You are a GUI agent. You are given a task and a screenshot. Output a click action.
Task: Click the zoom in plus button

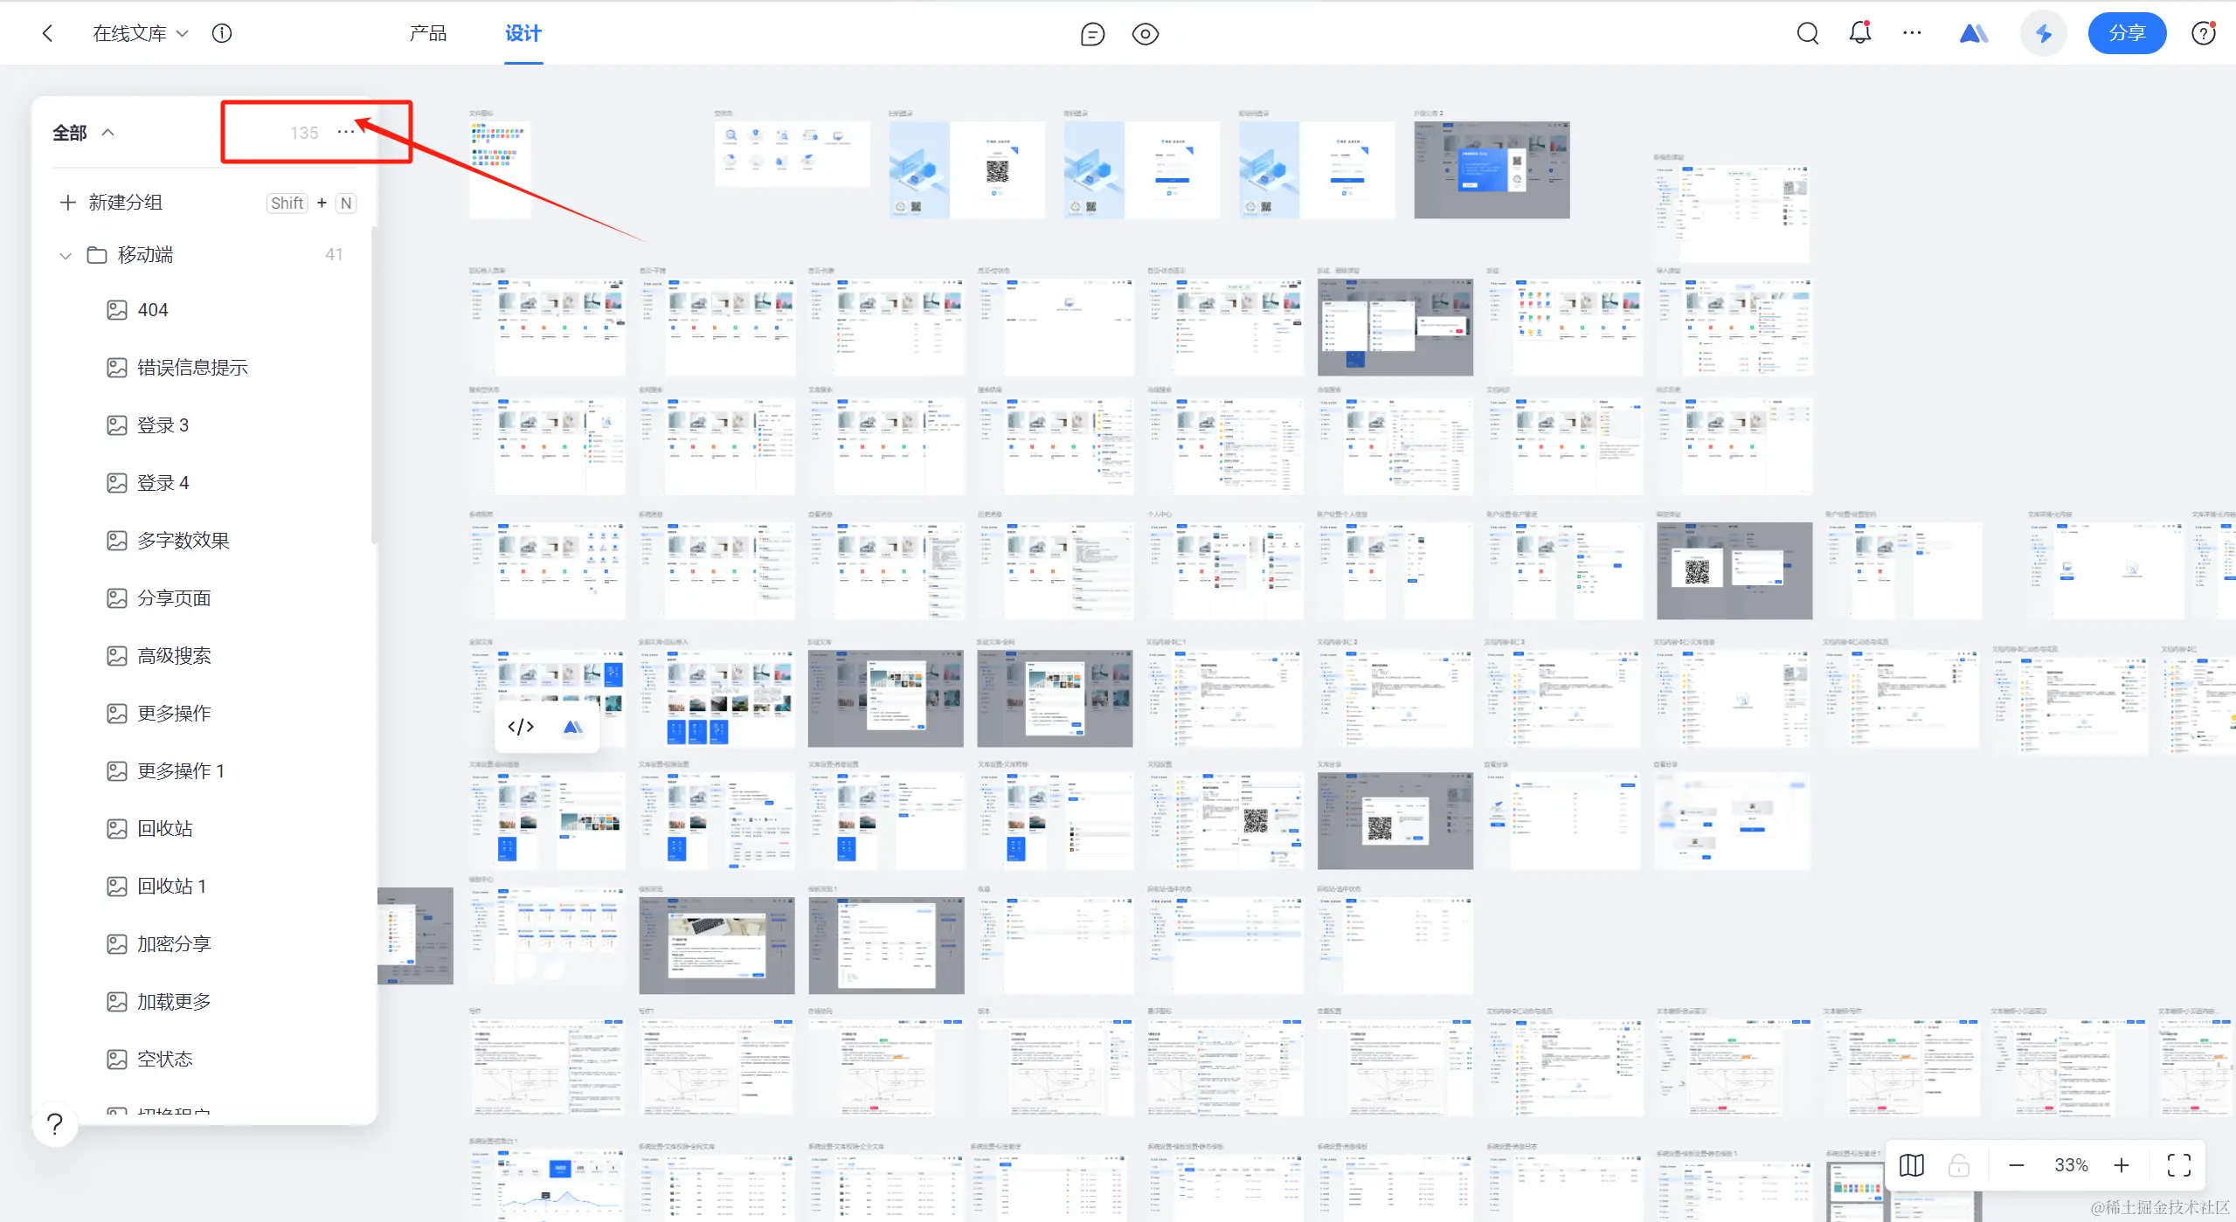point(2121,1165)
